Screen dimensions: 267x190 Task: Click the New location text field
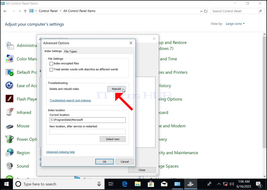click(88, 131)
